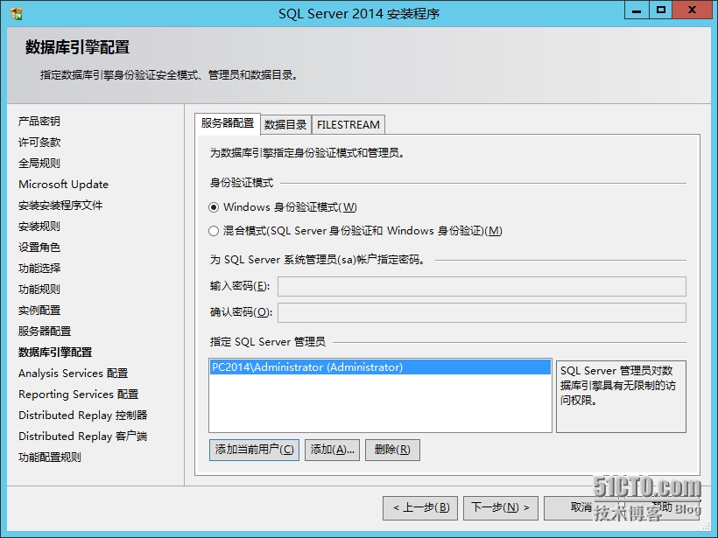The height and width of the screenshot is (538, 718).
Task: Click Analysis Services 配置 step in sidebar
Action: coord(74,374)
